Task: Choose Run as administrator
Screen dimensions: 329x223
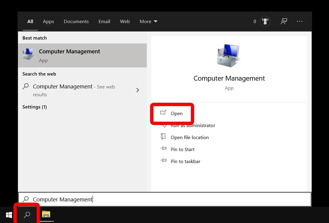Action: [193, 126]
